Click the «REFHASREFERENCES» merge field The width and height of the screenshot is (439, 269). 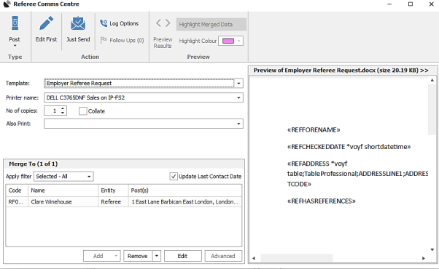[322, 201]
